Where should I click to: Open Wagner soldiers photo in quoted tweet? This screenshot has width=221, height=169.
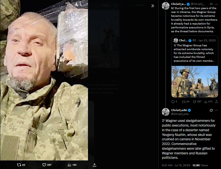pyautogui.click(x=195, y=82)
